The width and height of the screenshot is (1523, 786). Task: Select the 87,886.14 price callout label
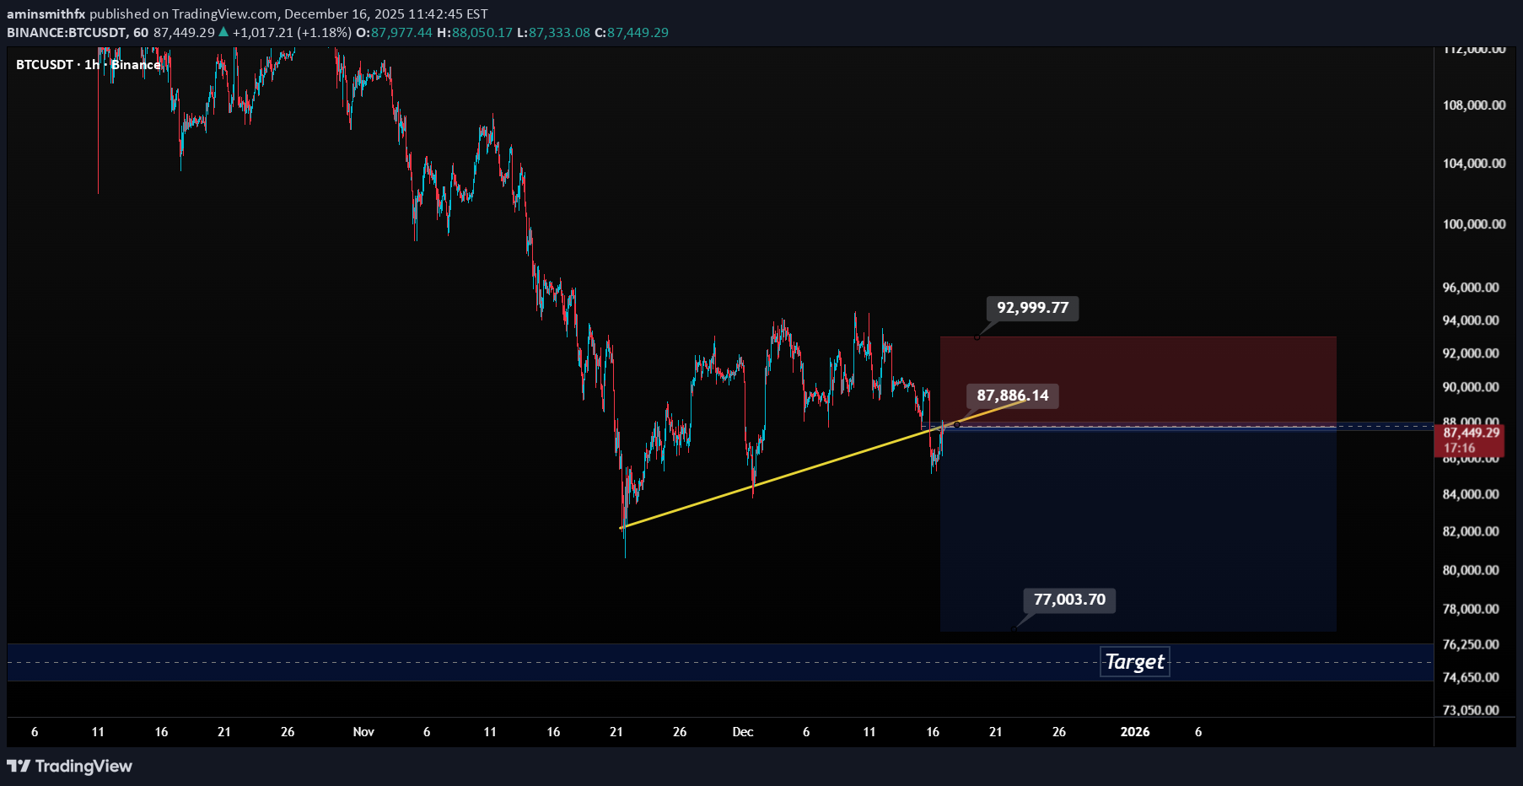click(1012, 395)
